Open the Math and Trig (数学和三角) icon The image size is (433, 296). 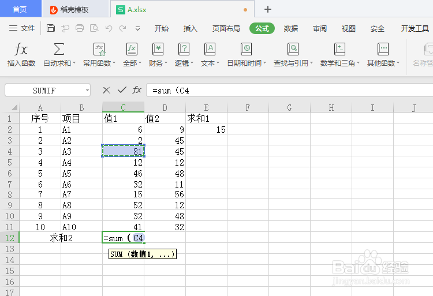tap(339, 50)
